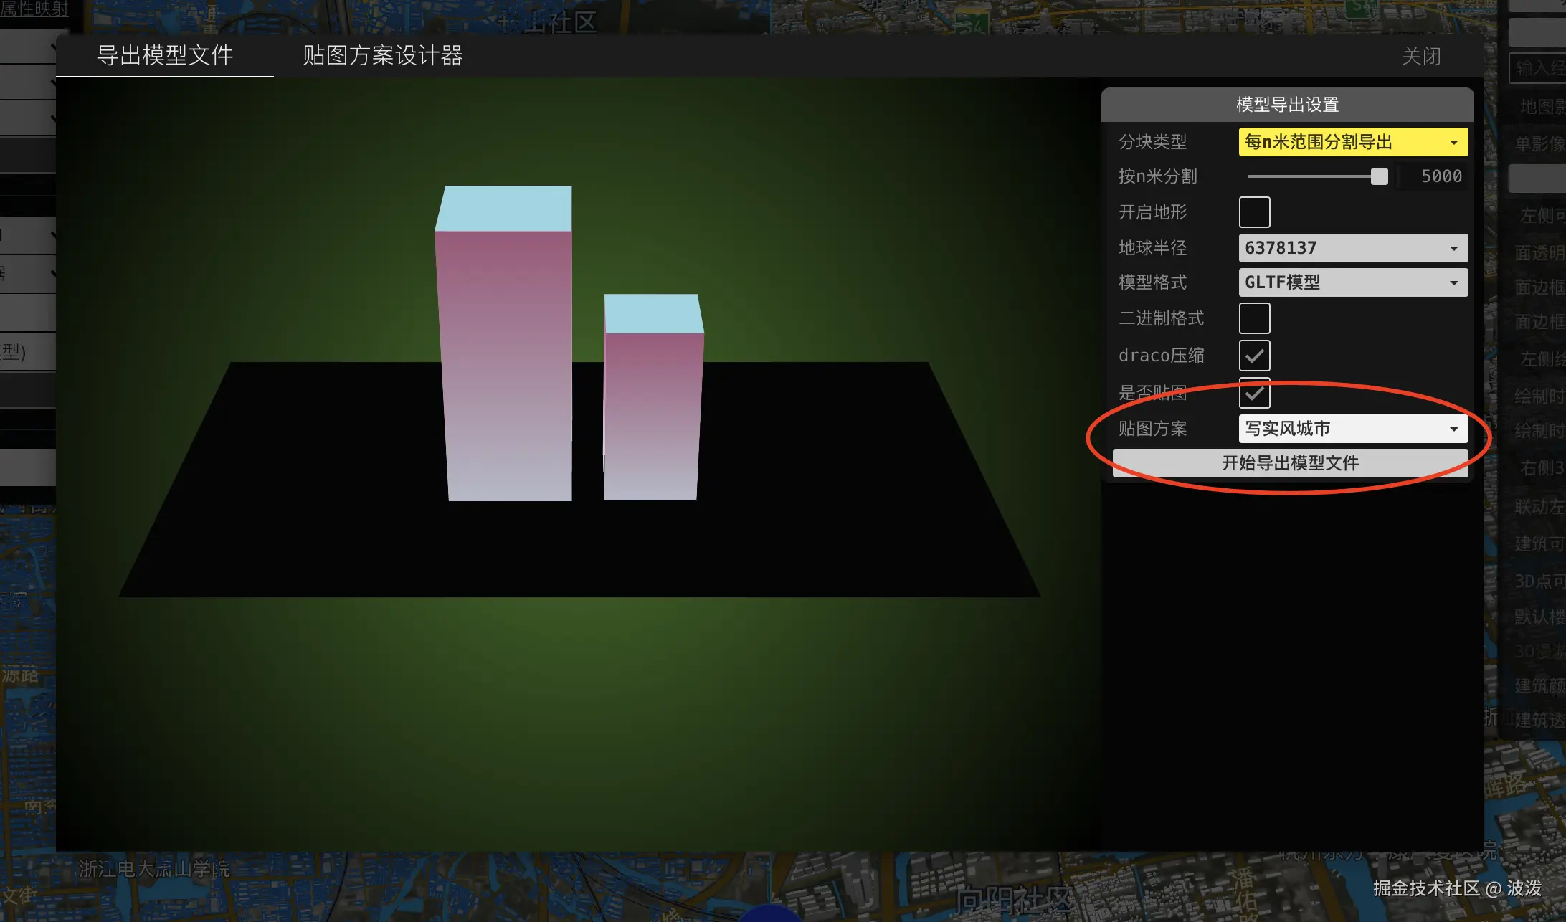Click the 属性映射 link at top-left
The width and height of the screenshot is (1566, 922).
pyautogui.click(x=34, y=9)
